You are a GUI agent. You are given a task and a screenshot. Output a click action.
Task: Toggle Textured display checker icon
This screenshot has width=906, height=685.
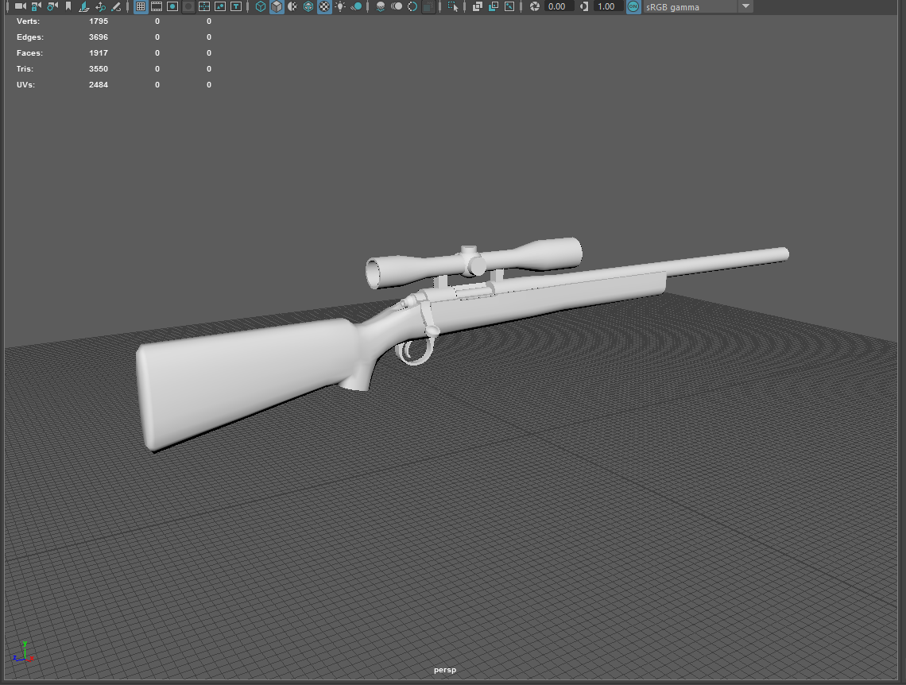325,6
